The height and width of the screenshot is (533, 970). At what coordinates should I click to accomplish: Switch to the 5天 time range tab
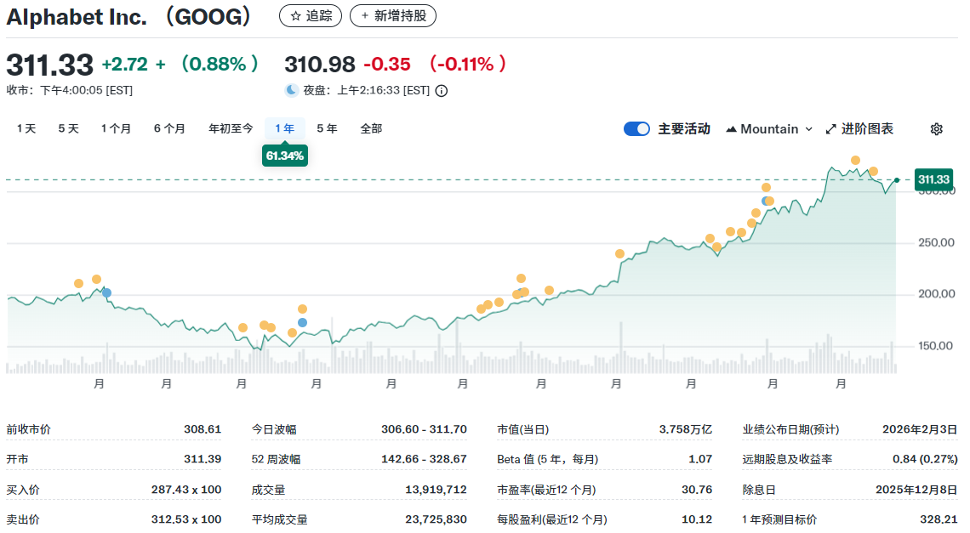(x=68, y=128)
